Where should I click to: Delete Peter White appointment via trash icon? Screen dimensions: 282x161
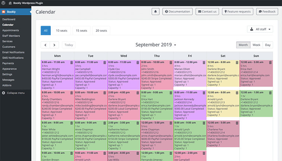(71, 123)
